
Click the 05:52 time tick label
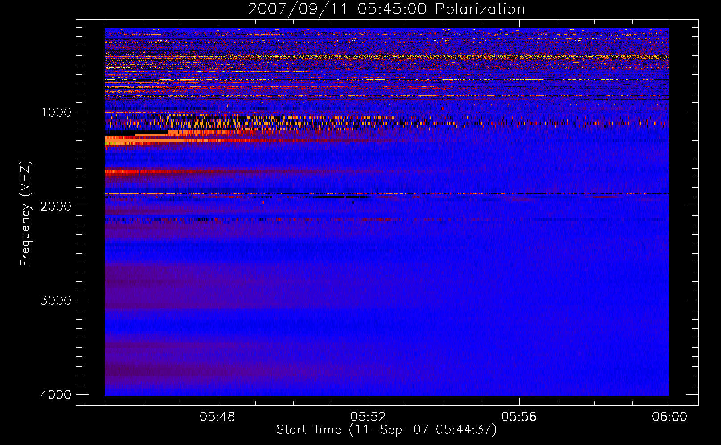pos(368,417)
